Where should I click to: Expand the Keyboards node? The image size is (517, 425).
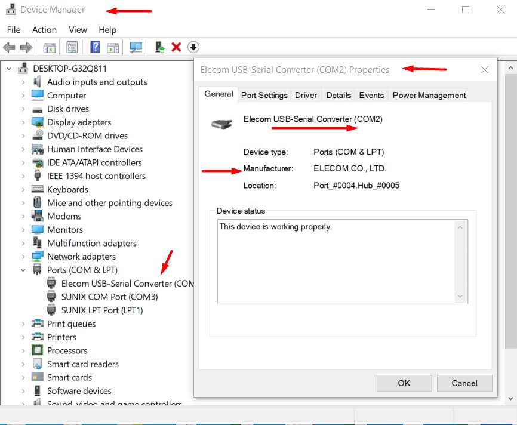click(x=23, y=190)
